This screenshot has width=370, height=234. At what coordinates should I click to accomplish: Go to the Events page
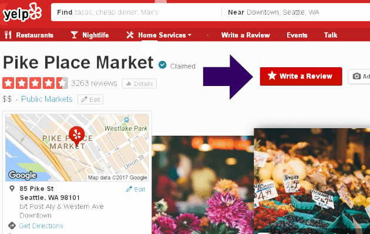coord(297,35)
